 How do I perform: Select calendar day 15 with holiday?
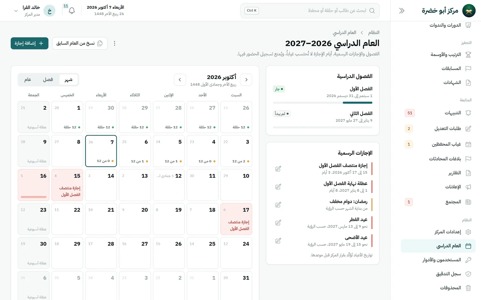pos(67,185)
